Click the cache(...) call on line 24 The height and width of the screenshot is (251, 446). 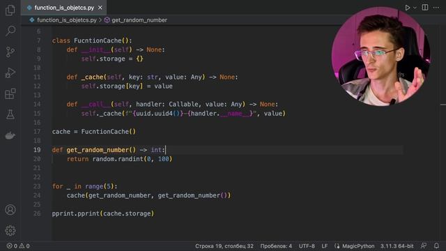(148, 195)
